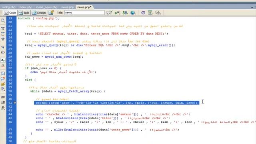Click line number 44 in gutter
Image resolution: width=256 pixels, height=144 pixels.
10,114
